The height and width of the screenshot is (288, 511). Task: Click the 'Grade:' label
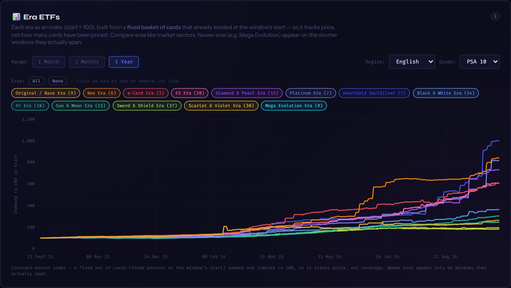(x=447, y=62)
